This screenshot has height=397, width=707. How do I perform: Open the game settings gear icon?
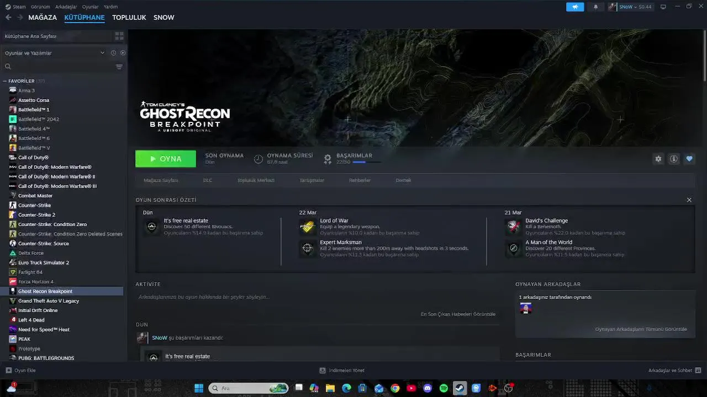point(658,159)
